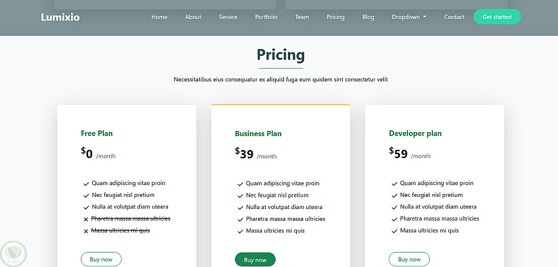Click Buy now under Developer plan
This screenshot has width=558, height=267.
point(409,259)
